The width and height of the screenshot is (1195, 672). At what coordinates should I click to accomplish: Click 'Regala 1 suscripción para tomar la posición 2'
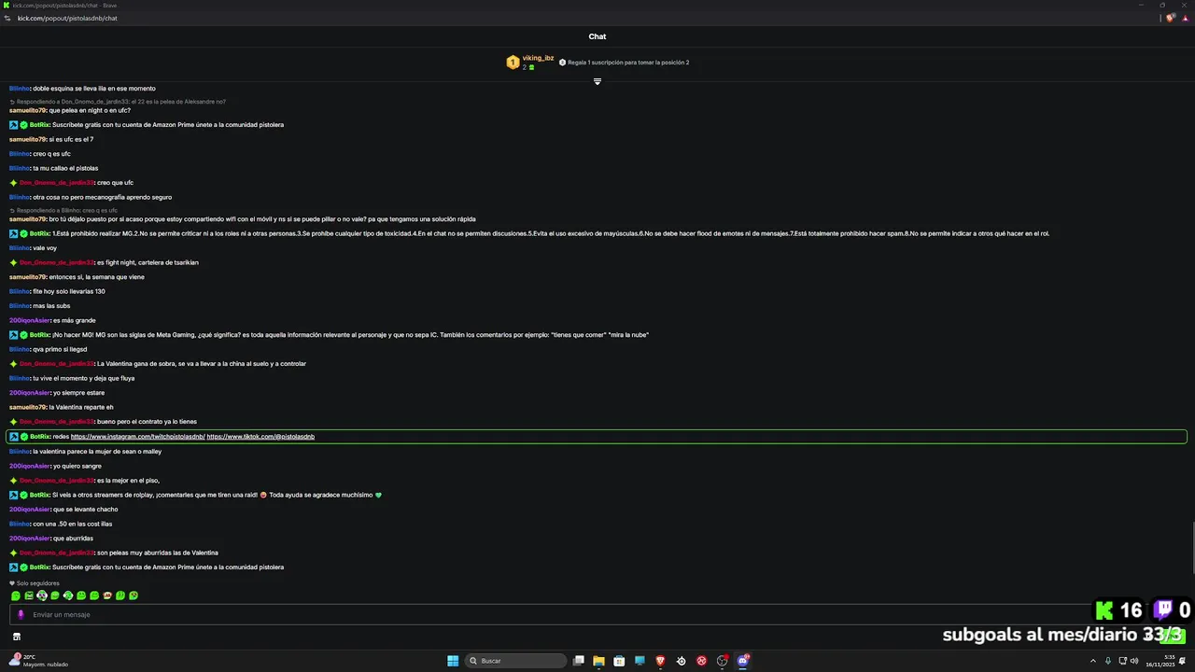click(x=627, y=63)
